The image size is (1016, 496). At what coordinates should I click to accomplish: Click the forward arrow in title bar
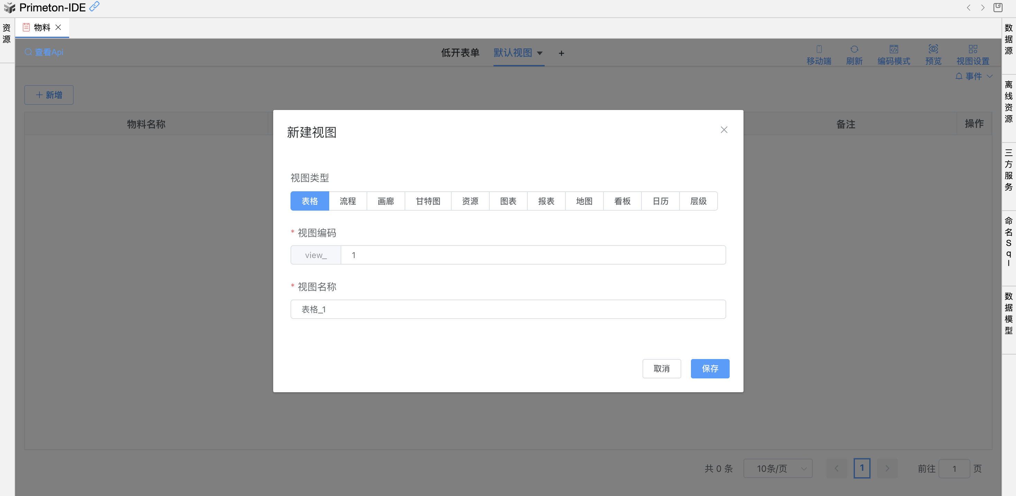click(x=982, y=8)
